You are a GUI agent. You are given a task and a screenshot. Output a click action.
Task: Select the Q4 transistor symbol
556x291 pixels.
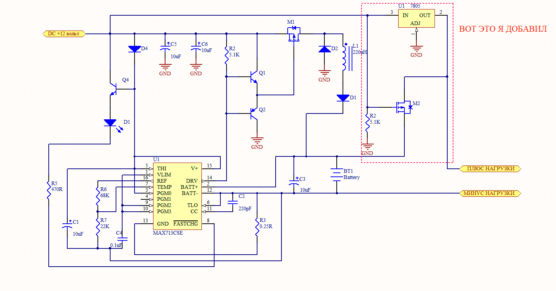[x=113, y=89]
